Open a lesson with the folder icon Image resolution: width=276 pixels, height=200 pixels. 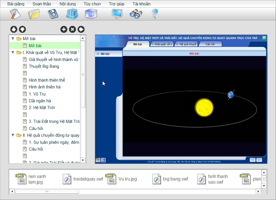34,14
